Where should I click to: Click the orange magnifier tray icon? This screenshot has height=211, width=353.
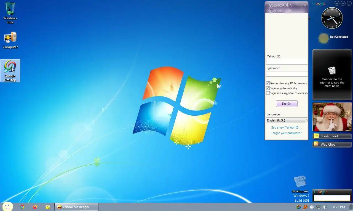coord(305,207)
